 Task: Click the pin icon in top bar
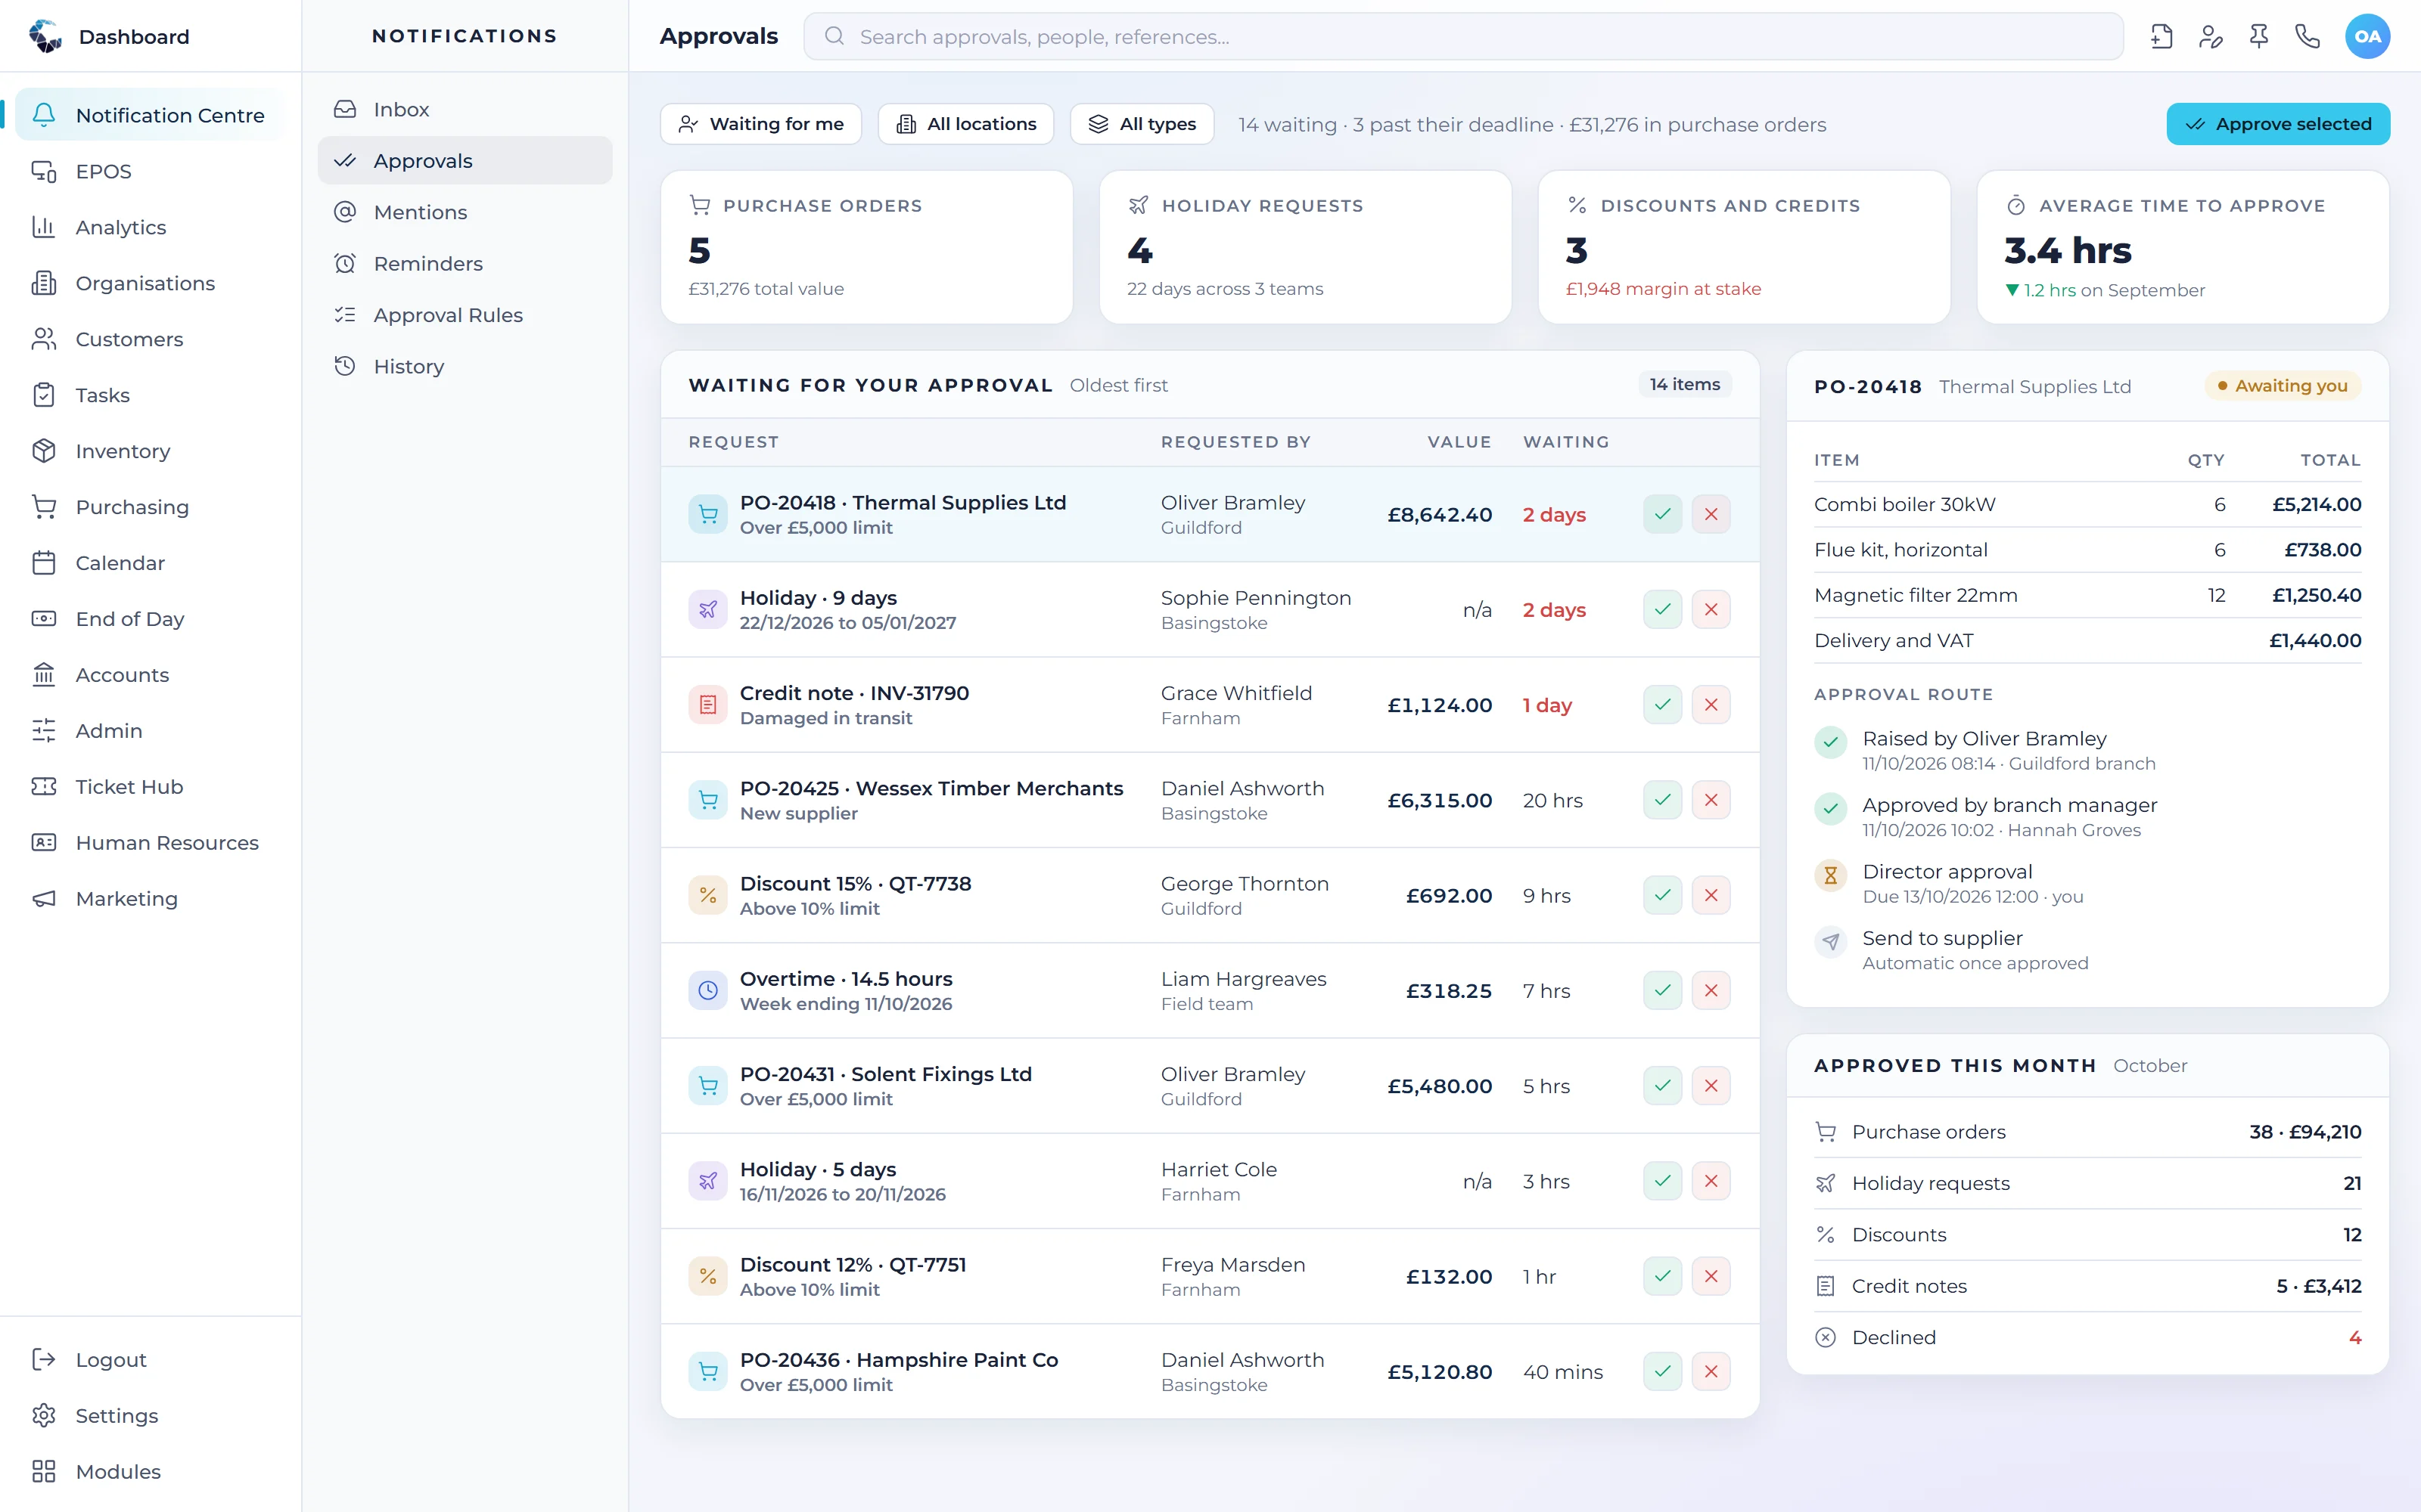[x=2259, y=37]
